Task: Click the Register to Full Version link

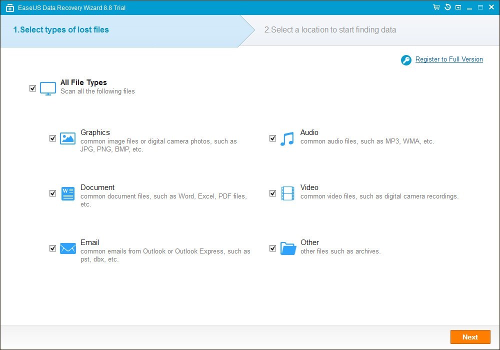Action: click(449, 59)
